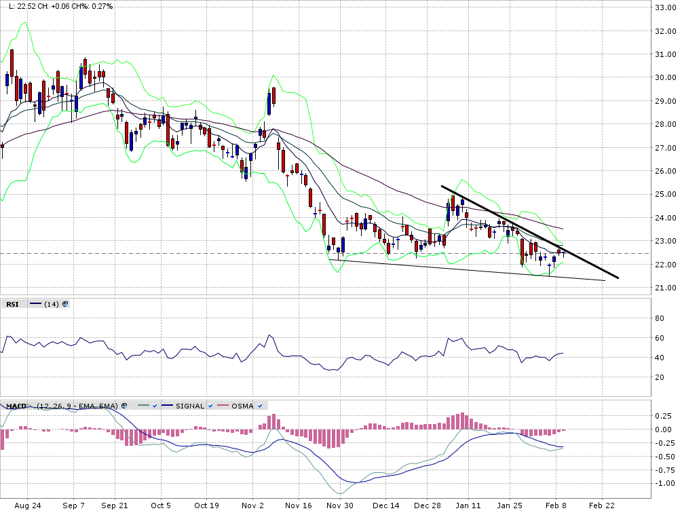Viewport: 682px width, 515px height.
Task: Click the RSI indicator label
Action: coord(12,304)
